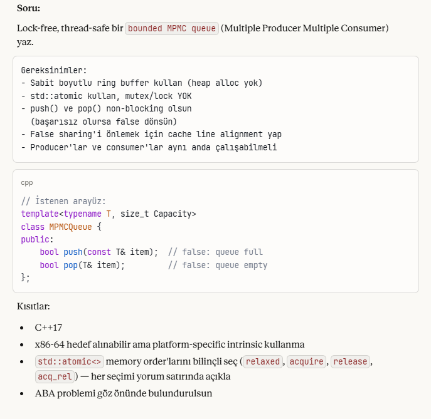Click the "std::atomic<>" inline code chip
This screenshot has width=431, height=419.
click(x=69, y=362)
